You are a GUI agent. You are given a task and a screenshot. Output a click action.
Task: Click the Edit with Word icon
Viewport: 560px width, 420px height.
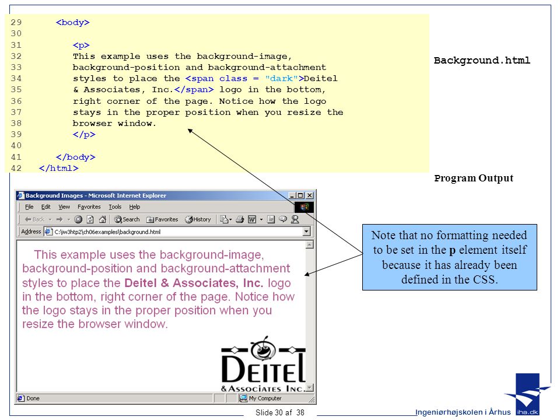click(252, 219)
